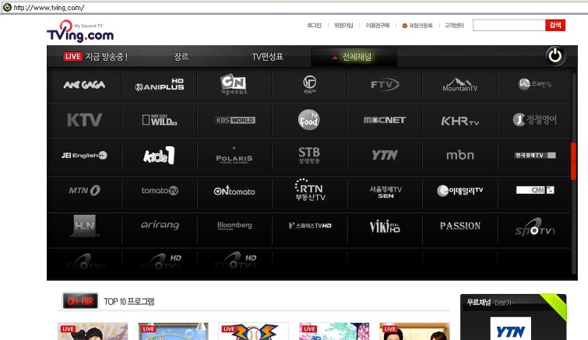Choose the tomatoTV channel

coord(160,191)
